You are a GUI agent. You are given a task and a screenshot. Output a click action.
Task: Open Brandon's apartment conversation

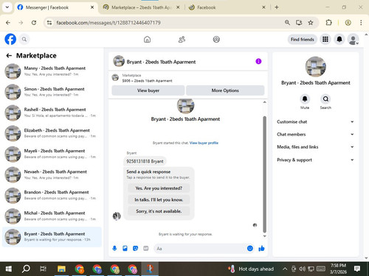click(x=52, y=195)
